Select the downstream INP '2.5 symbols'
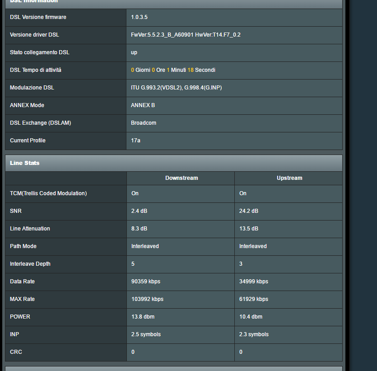 click(146, 334)
